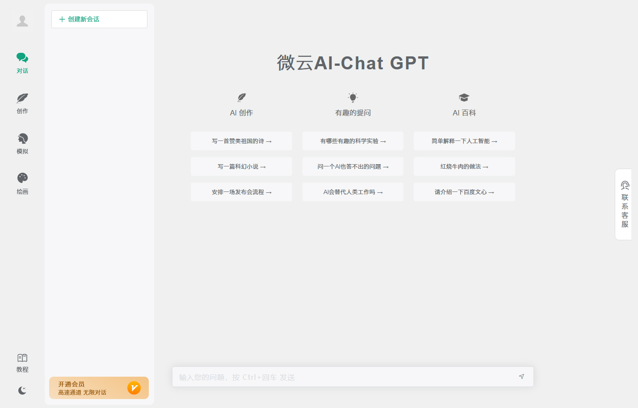
Task: Click the 微云AI-Chat GPT title
Action: point(353,63)
